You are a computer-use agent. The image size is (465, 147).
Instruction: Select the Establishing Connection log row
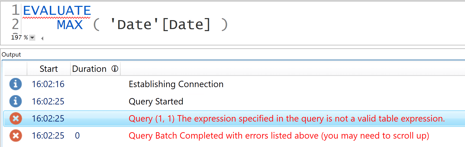(x=234, y=84)
